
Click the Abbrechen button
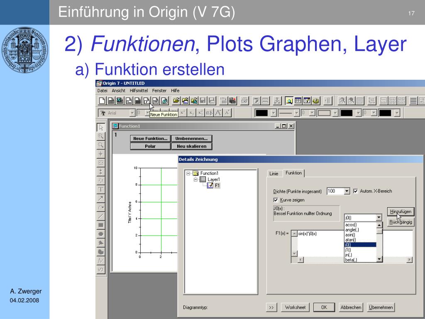tap(351, 307)
